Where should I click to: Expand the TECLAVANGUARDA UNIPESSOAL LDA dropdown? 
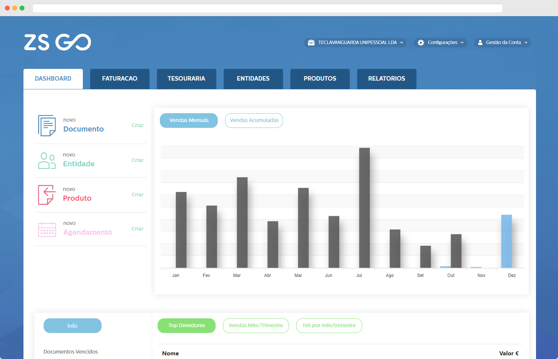[x=355, y=42]
